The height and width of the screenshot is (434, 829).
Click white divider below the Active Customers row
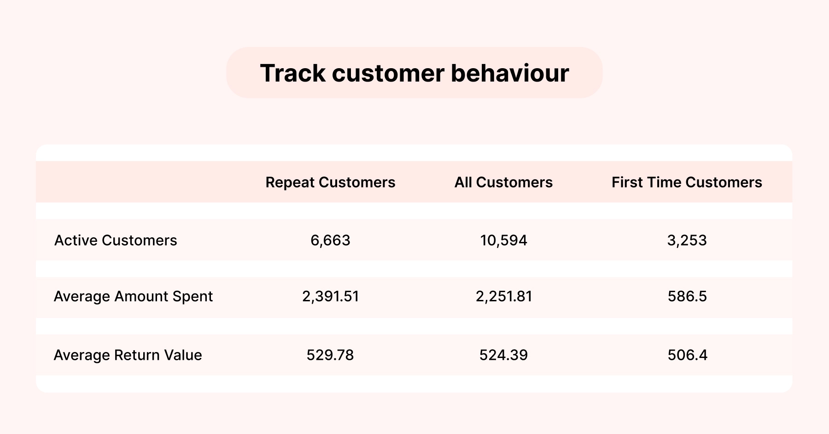point(414,269)
